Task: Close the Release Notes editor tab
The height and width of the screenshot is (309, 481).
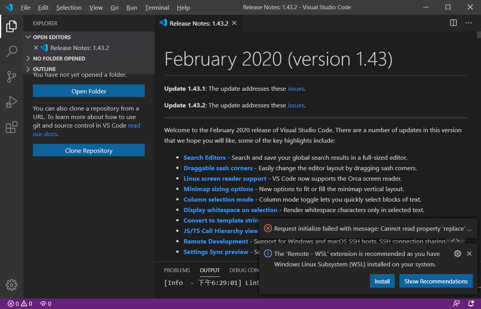Action: 234,23
